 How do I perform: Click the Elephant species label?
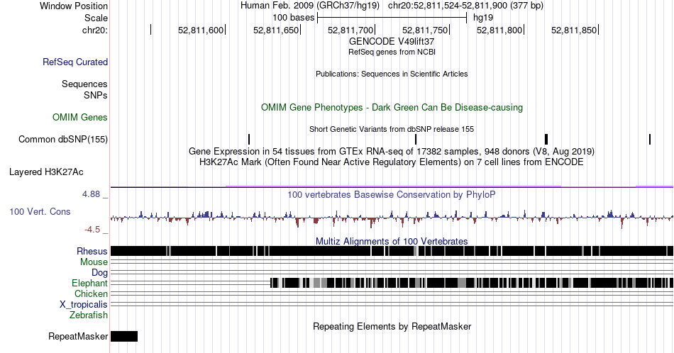[x=90, y=283]
